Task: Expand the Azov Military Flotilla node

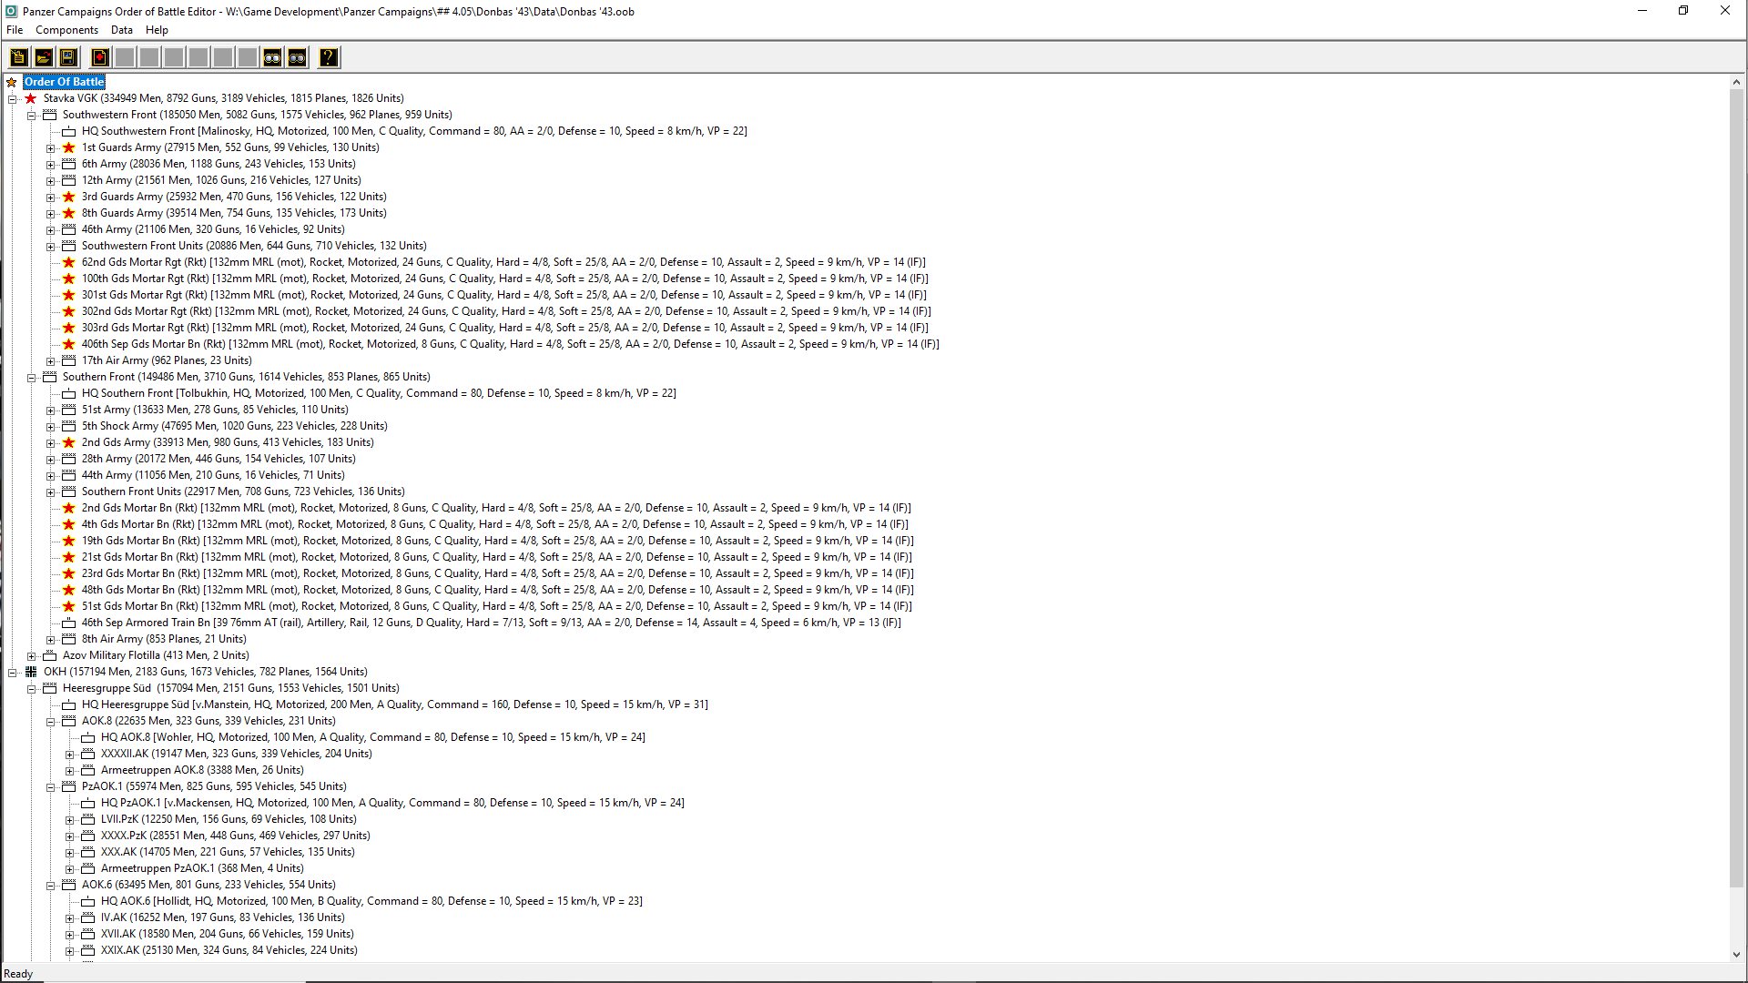Action: (x=32, y=655)
